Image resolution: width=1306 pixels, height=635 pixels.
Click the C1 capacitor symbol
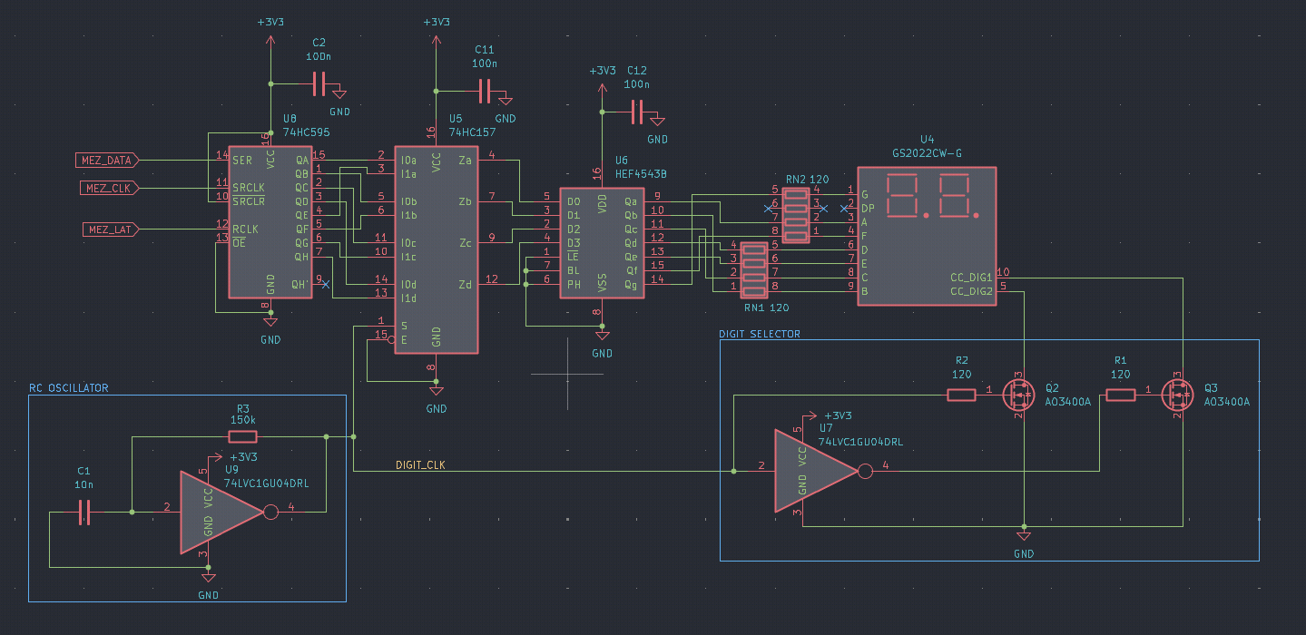click(84, 513)
